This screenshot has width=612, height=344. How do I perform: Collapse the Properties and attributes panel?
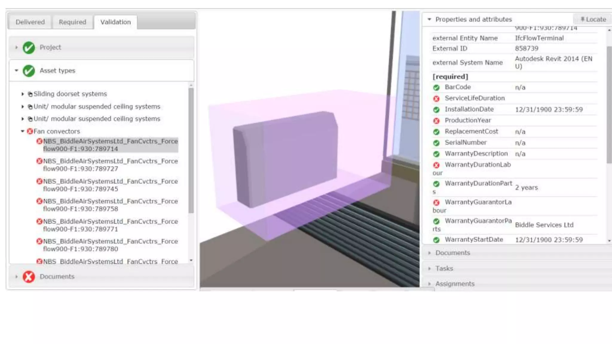(429, 19)
